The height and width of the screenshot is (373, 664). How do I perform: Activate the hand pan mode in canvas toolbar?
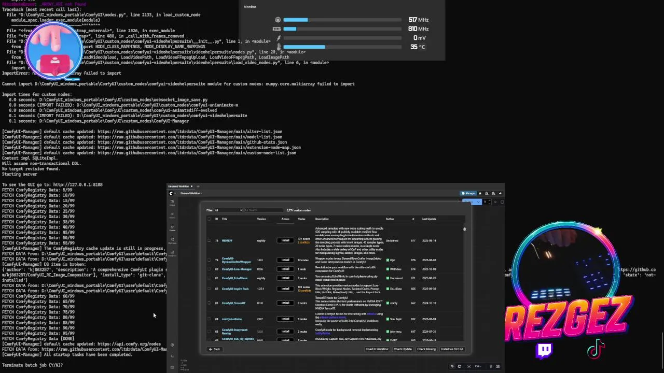tap(460, 366)
